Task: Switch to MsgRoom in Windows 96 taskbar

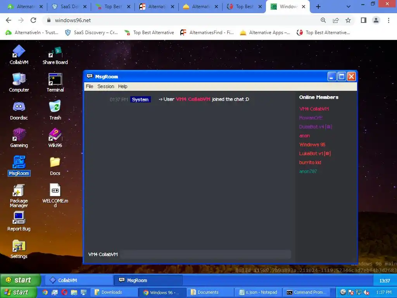Action: pos(148,280)
